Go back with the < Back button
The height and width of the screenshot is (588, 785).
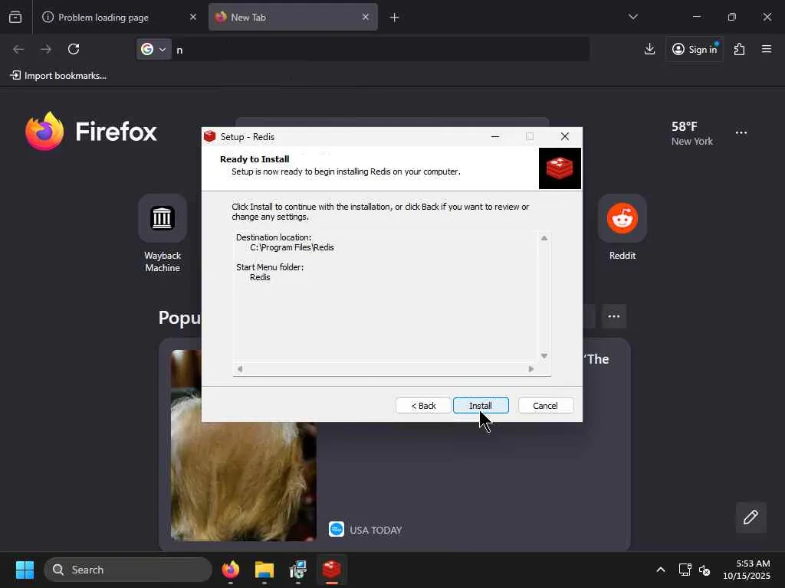(x=423, y=406)
